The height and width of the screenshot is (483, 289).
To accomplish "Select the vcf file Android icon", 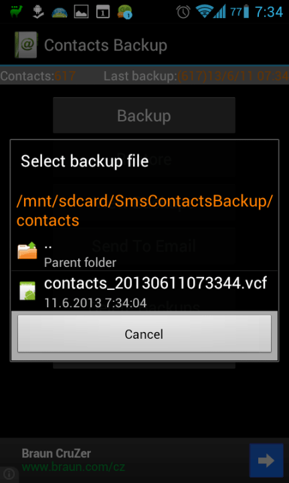I will (x=27, y=290).
